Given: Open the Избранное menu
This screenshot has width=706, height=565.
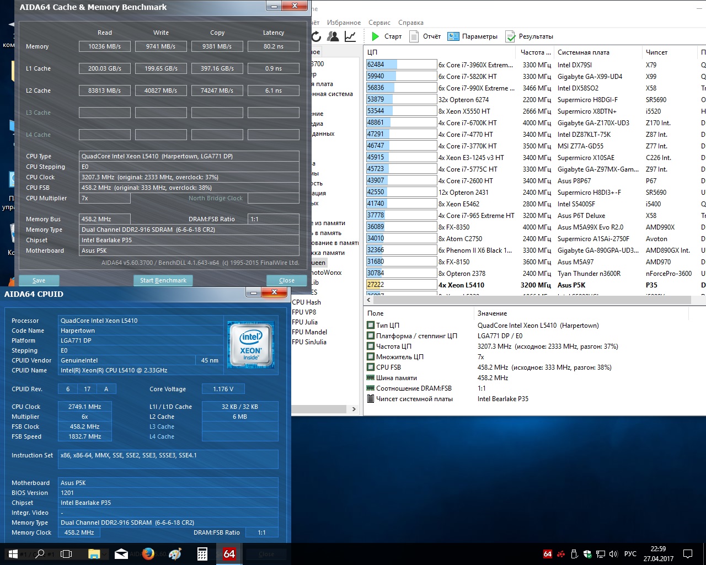Looking at the screenshot, I should pyautogui.click(x=344, y=23).
